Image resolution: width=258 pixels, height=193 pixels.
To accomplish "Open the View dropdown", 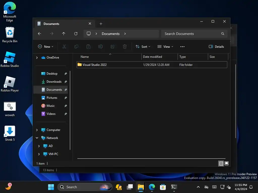I will pyautogui.click(x=165, y=46).
